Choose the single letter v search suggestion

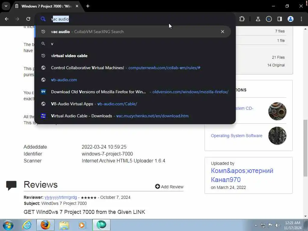point(133,44)
